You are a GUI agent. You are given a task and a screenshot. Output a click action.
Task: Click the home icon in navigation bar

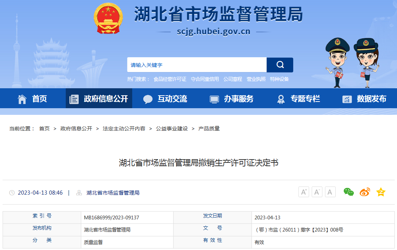click(22, 99)
